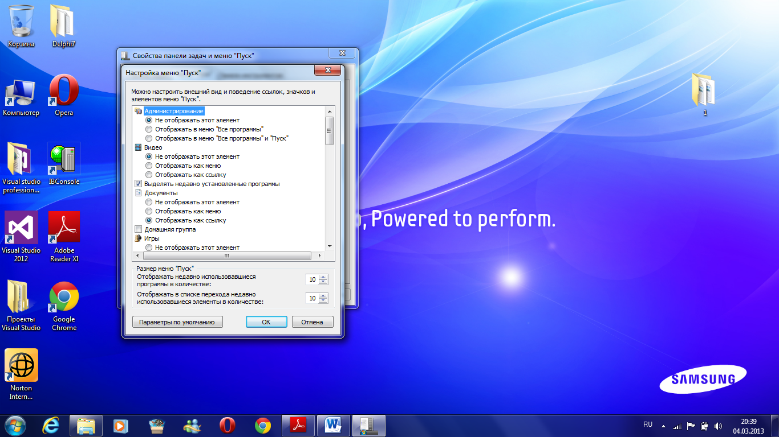
Task: Click the volume speaker tray icon
Action: coord(718,426)
